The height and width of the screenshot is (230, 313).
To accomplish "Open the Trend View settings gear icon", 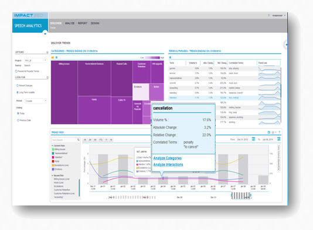I will (273, 132).
